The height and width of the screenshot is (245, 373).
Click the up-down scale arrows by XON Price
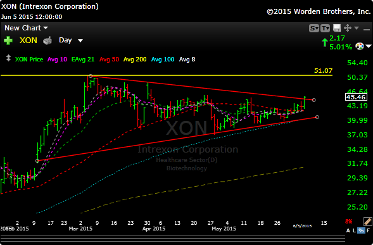8,58
